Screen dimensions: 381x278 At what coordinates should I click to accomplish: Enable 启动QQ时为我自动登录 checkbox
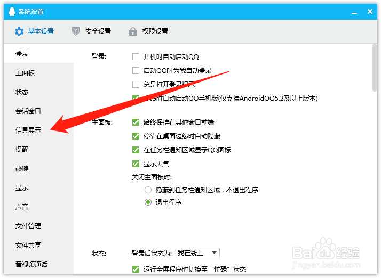click(136, 71)
